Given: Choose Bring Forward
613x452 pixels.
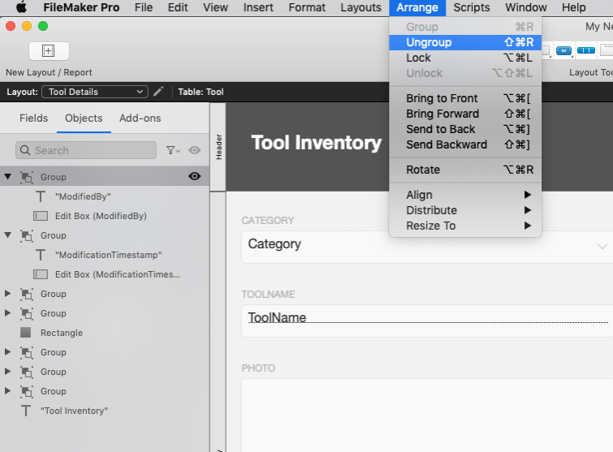Looking at the screenshot, I should 465,114.
